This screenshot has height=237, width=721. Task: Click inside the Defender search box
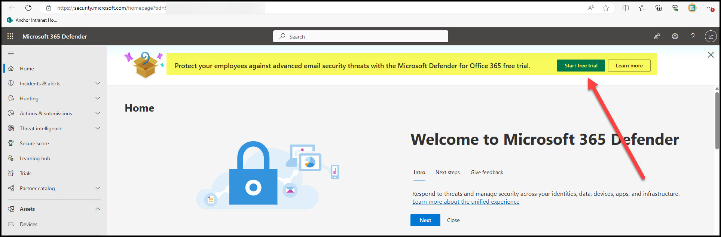(360, 36)
